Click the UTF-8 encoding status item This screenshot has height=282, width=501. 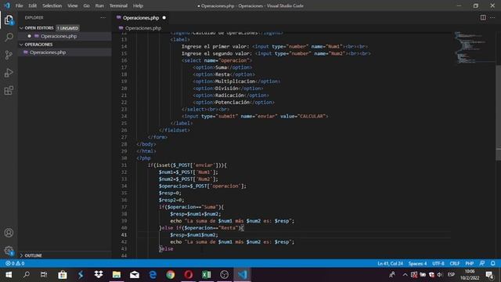[438, 263]
